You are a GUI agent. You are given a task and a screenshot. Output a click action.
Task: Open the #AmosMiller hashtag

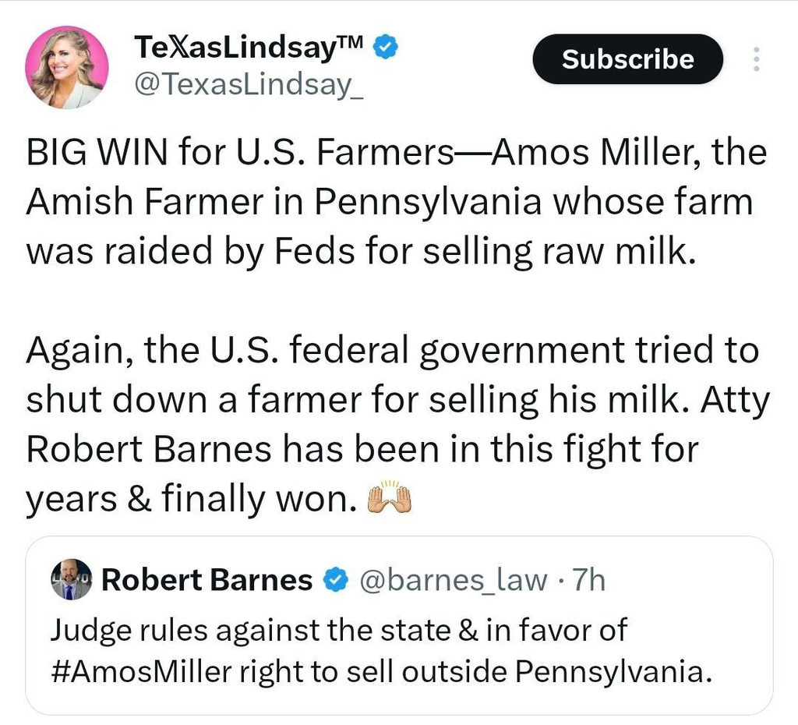[x=144, y=670]
